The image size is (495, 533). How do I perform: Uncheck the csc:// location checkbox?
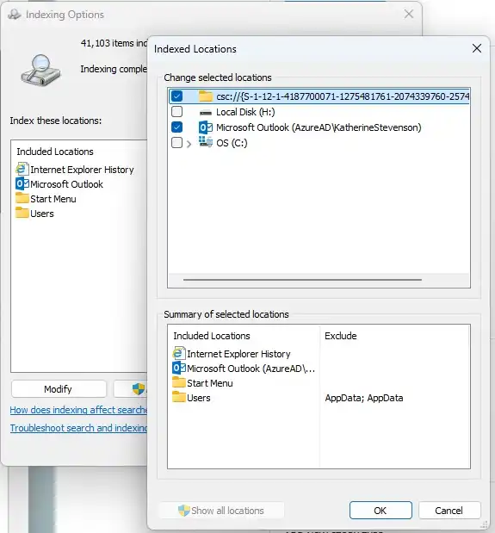pyautogui.click(x=176, y=96)
